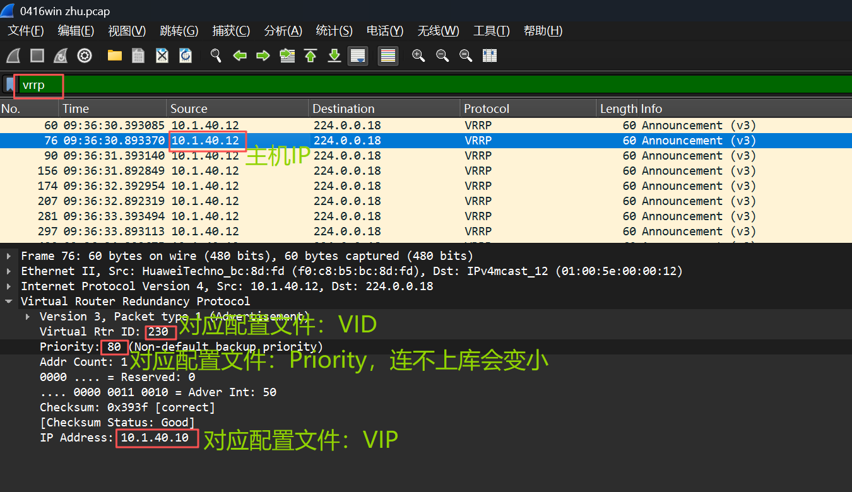Zoom in on the main window text
The width and height of the screenshot is (852, 492).
pyautogui.click(x=418, y=56)
